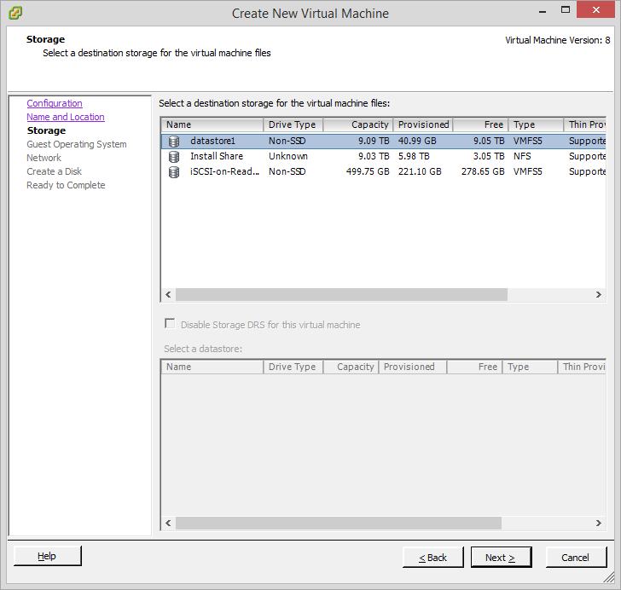Sort by Capacity column in top table

point(357,124)
